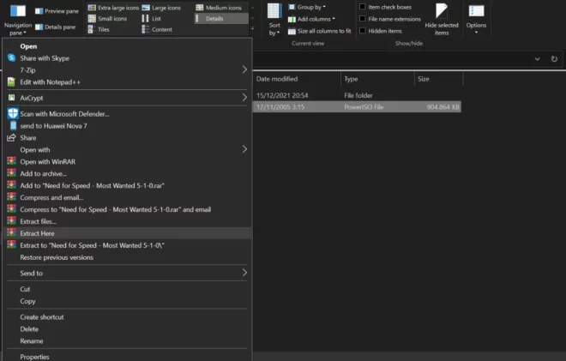The height and width of the screenshot is (361, 566).
Task: Switch to Tiles view layout
Action: [x=99, y=29]
